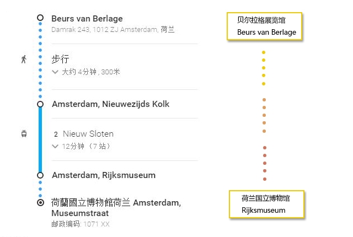Viewport: 353px width, 237px height.
Task: Click the tram transit icon
Action: (24, 133)
